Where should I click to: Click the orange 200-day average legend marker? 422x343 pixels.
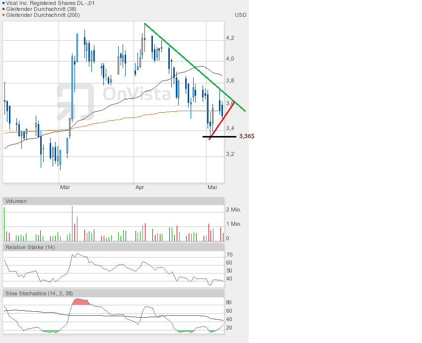coord(4,15)
